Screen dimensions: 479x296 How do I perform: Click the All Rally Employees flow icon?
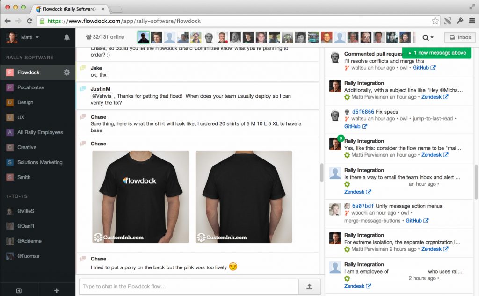(10, 132)
